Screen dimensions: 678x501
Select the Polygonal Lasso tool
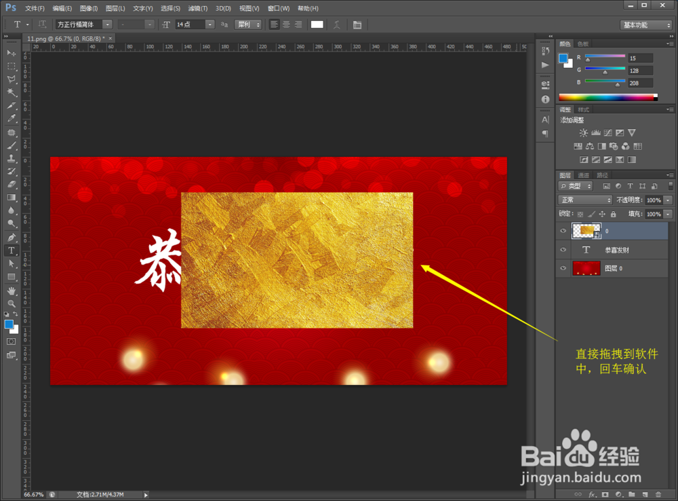pyautogui.click(x=12, y=79)
